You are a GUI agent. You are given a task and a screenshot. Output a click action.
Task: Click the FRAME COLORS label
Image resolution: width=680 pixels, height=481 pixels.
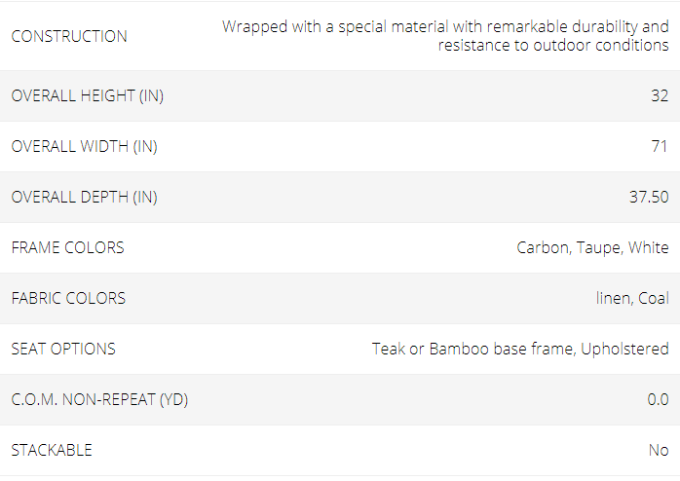pos(67,248)
